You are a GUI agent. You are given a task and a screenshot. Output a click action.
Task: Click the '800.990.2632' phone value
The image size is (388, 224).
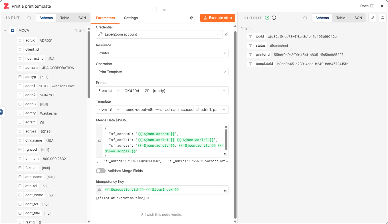[54, 159]
